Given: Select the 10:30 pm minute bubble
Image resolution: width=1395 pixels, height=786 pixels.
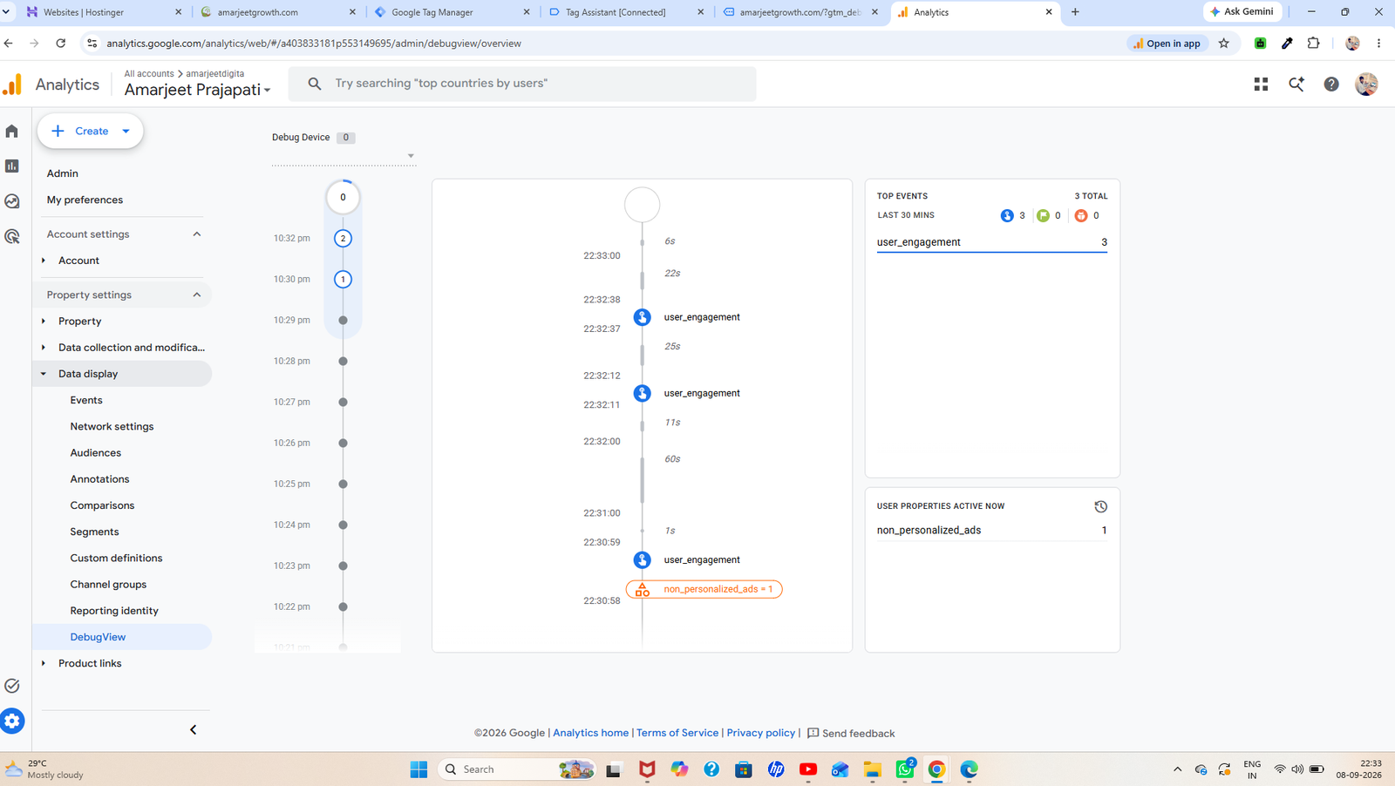Looking at the screenshot, I should (x=343, y=279).
